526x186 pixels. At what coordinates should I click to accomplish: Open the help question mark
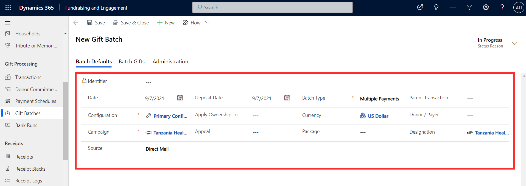(502, 7)
